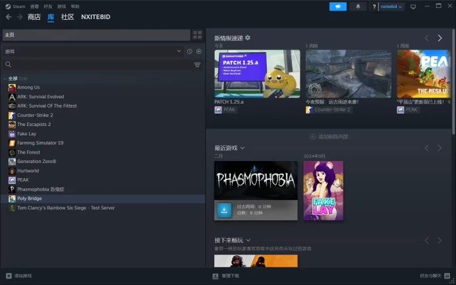Open 管理下载 downloads manager

tap(226, 276)
